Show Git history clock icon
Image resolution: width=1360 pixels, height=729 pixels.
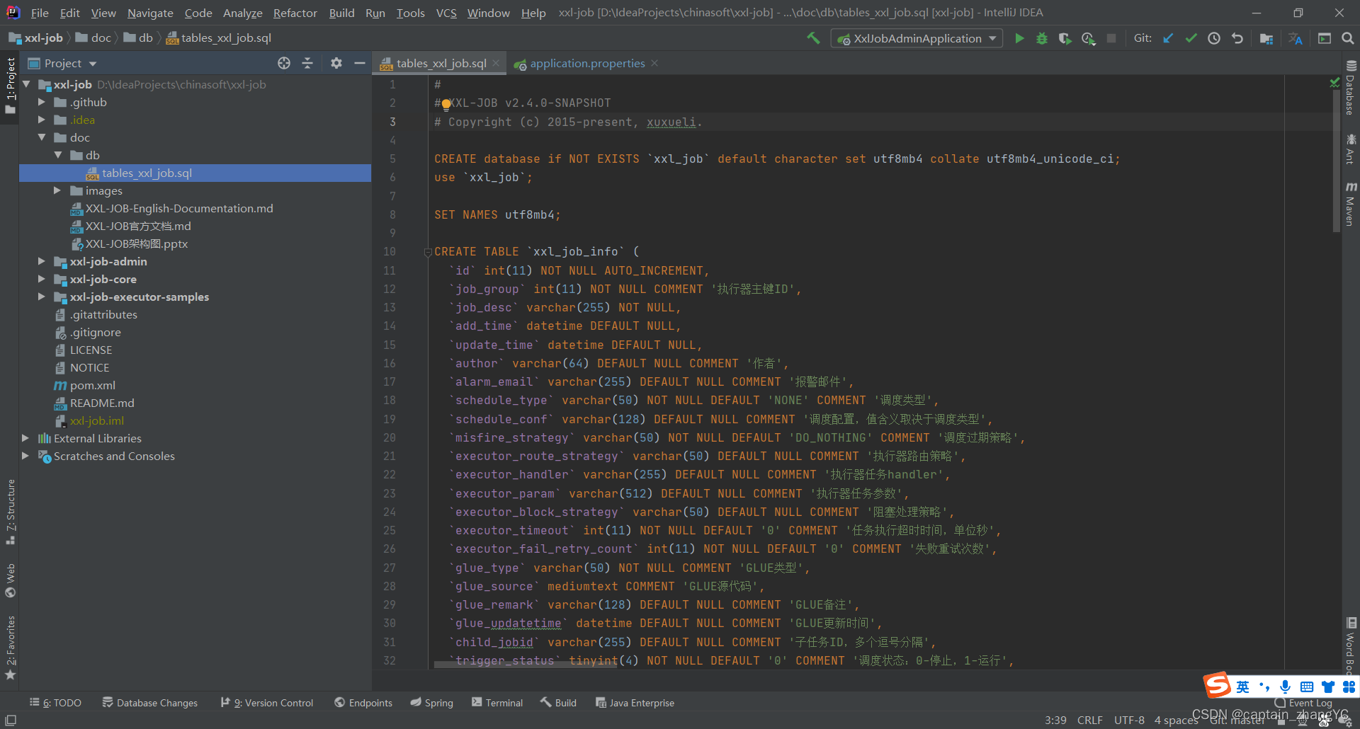point(1214,38)
